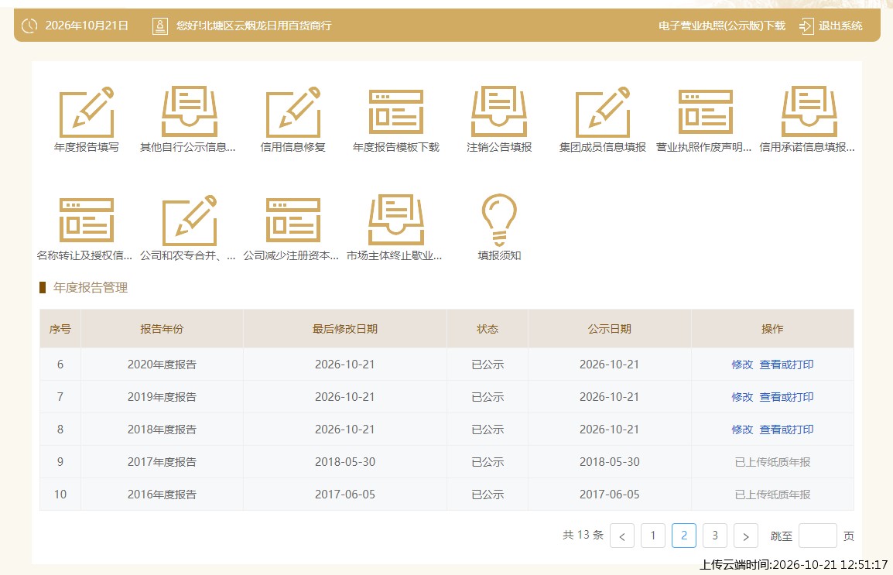The width and height of the screenshot is (893, 575).
Task: Select the 2016年度报告 cell
Action: (162, 495)
